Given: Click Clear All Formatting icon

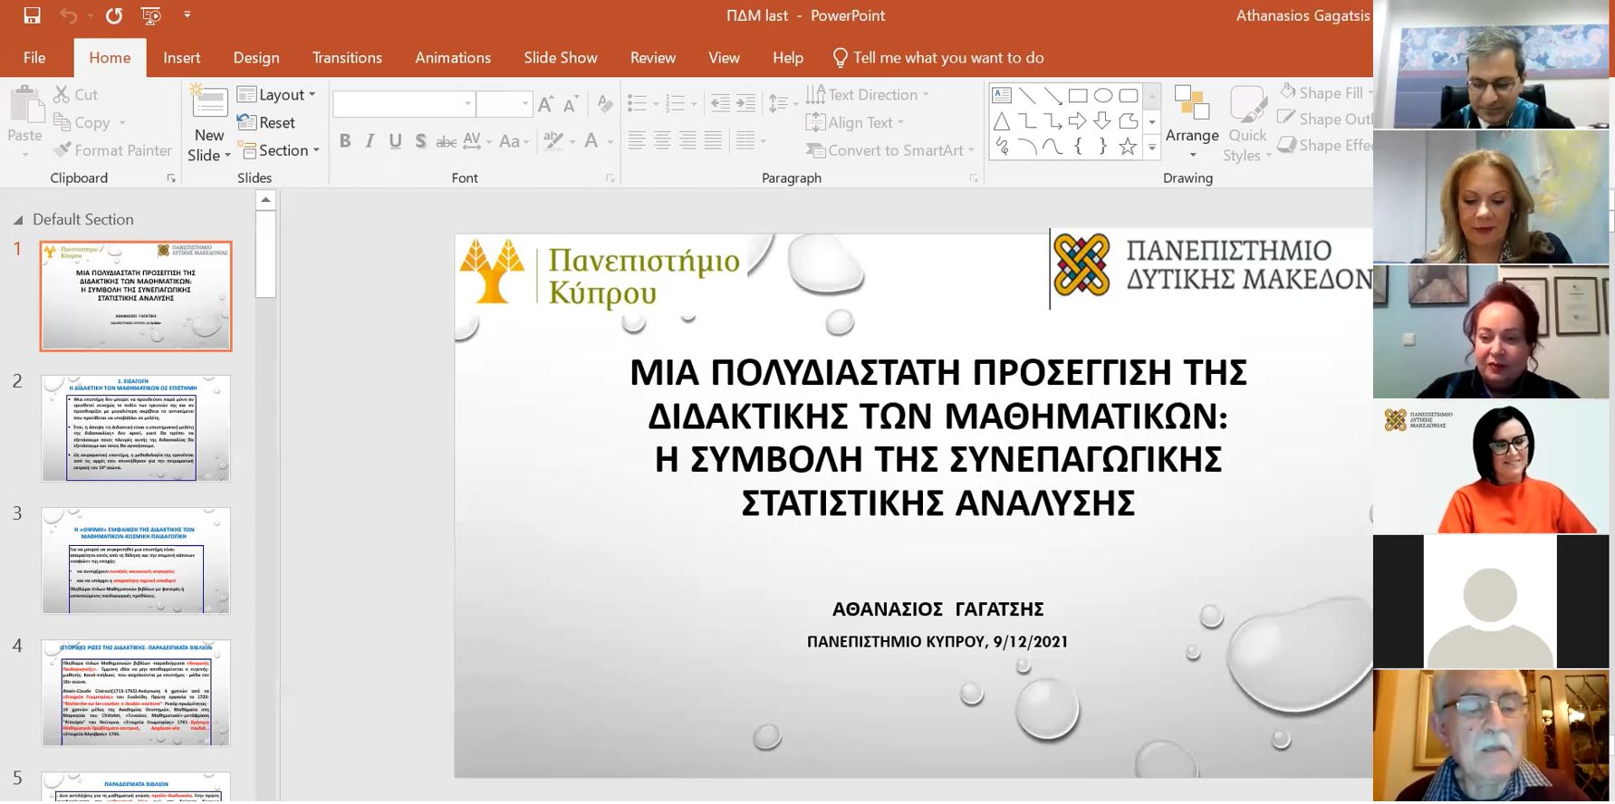Looking at the screenshot, I should tap(605, 104).
